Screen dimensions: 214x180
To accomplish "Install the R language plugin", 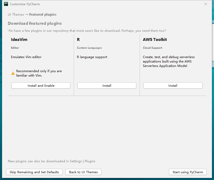I will (x=107, y=85).
